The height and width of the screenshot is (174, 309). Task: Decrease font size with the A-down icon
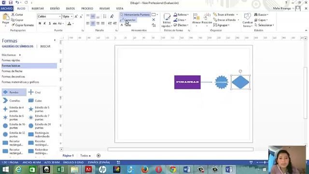coord(81,16)
